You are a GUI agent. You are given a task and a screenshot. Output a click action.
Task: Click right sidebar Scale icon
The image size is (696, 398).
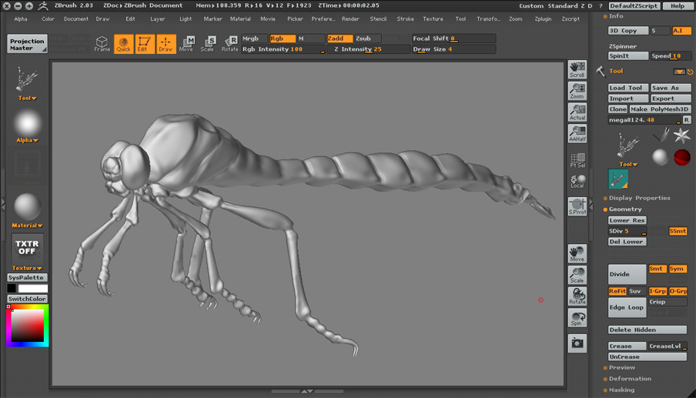(x=577, y=275)
